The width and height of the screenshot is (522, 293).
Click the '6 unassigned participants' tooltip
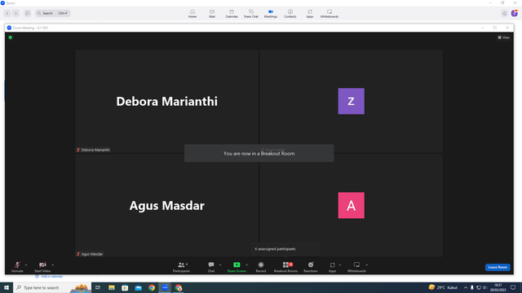pyautogui.click(x=285, y=249)
